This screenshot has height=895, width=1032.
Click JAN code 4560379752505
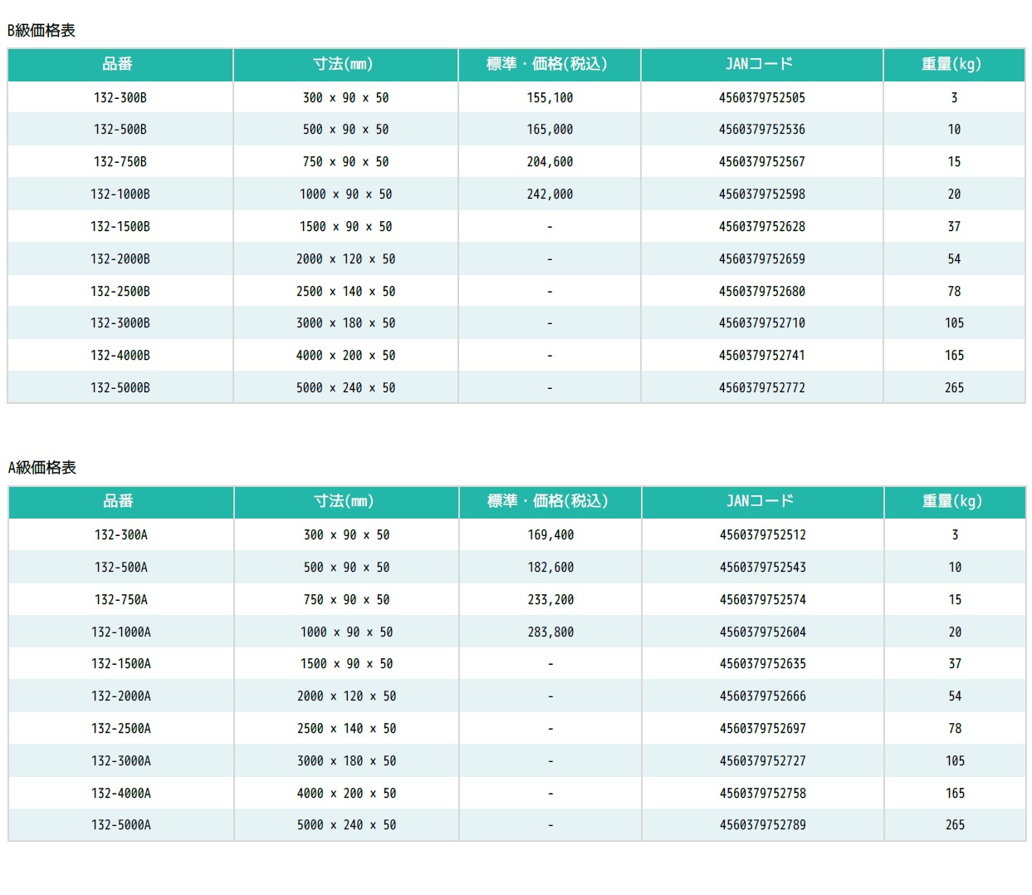(x=762, y=98)
